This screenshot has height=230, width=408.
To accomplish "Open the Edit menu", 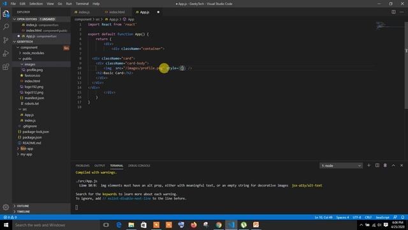I will pos(22,4).
